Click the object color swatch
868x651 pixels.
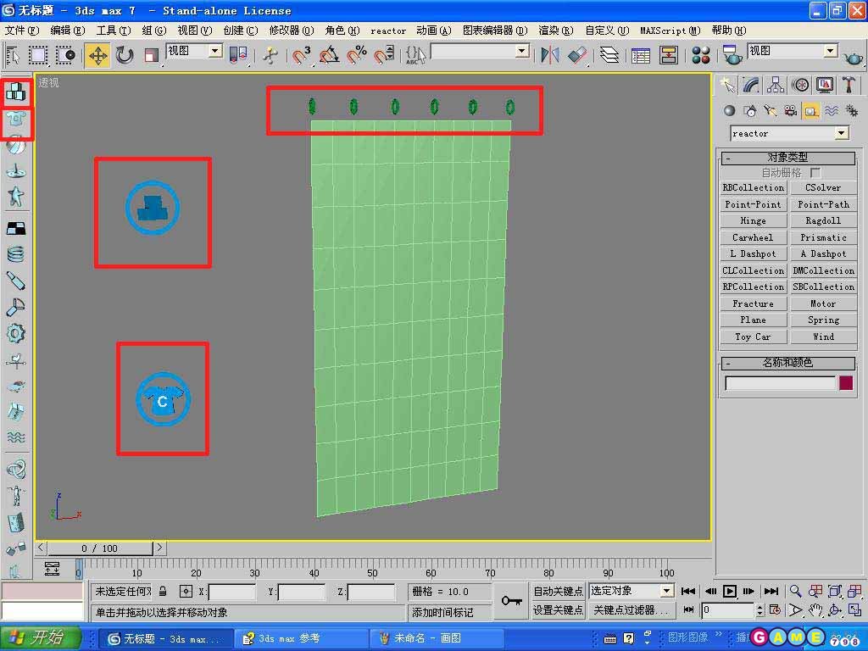(x=845, y=383)
